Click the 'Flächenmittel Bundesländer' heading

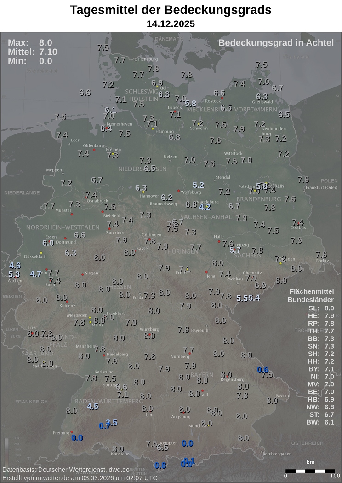click(311, 296)
